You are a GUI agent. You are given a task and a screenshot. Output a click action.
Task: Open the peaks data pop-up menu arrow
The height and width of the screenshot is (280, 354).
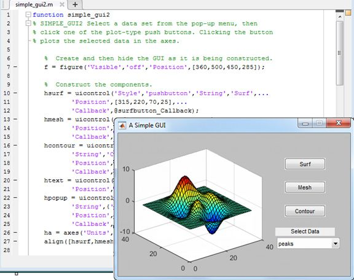click(336, 244)
